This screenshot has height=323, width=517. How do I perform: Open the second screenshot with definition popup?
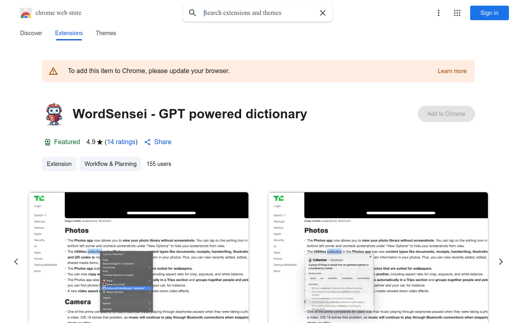(x=378, y=258)
